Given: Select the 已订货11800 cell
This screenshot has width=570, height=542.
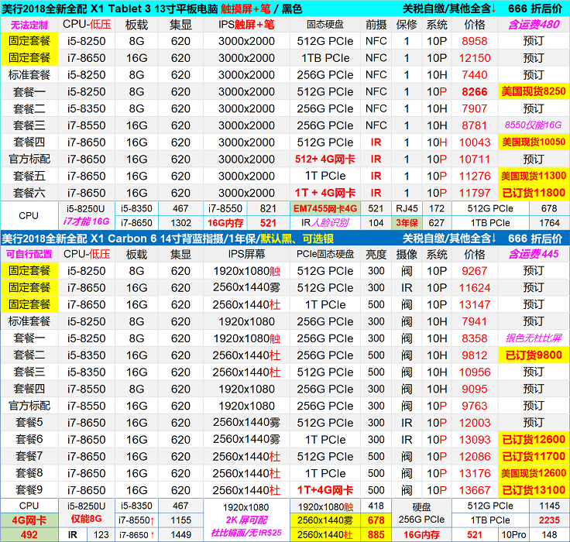Looking at the screenshot, I should tap(534, 193).
